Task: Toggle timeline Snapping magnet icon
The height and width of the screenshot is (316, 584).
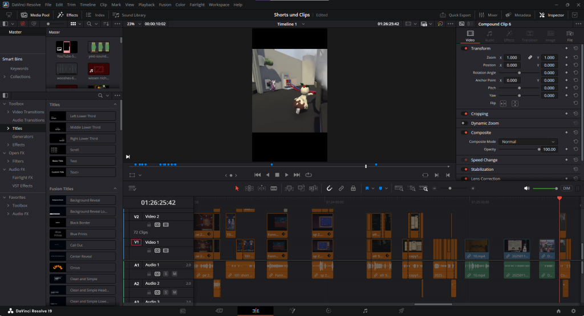Action: tap(329, 188)
